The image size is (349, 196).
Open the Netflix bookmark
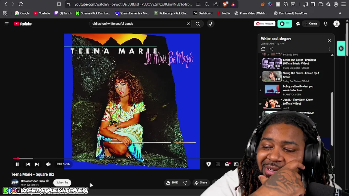point(224,13)
